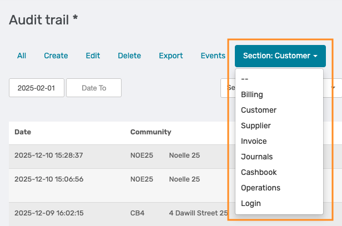Switch to the Events tab
The image size is (342, 226).
tap(213, 56)
